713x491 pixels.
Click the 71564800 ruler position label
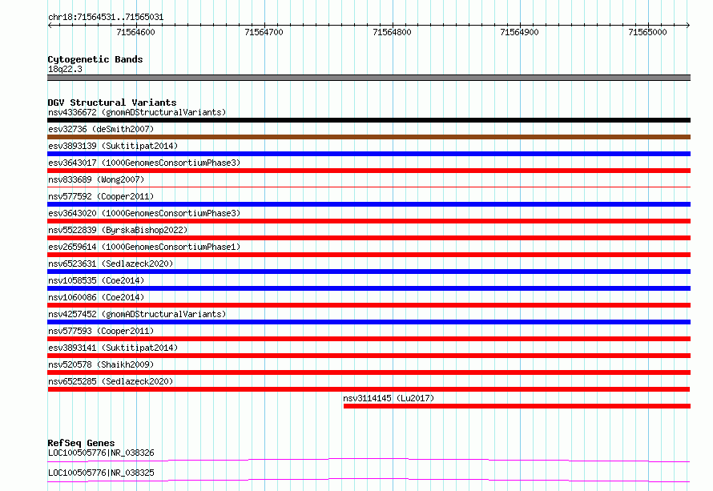point(392,32)
